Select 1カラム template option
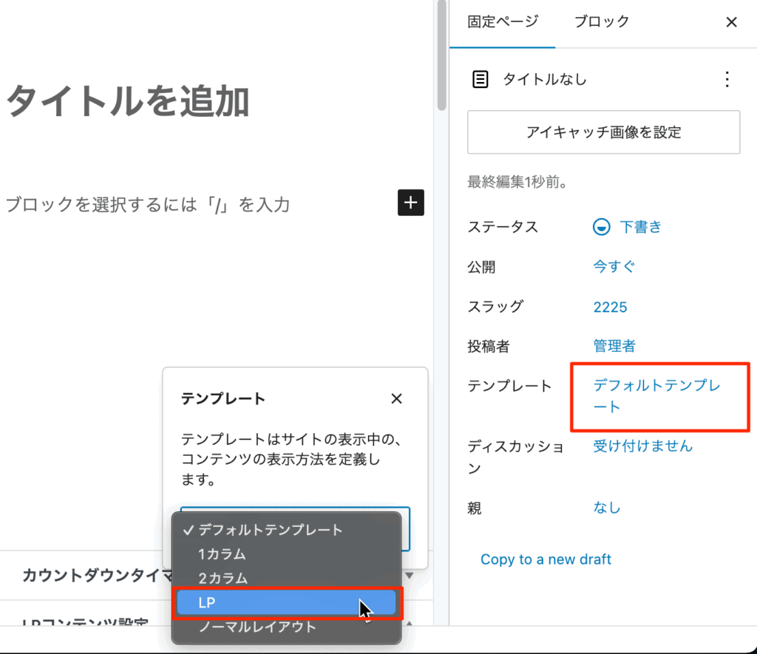Screen dimensions: 757x654 pyautogui.click(x=222, y=553)
